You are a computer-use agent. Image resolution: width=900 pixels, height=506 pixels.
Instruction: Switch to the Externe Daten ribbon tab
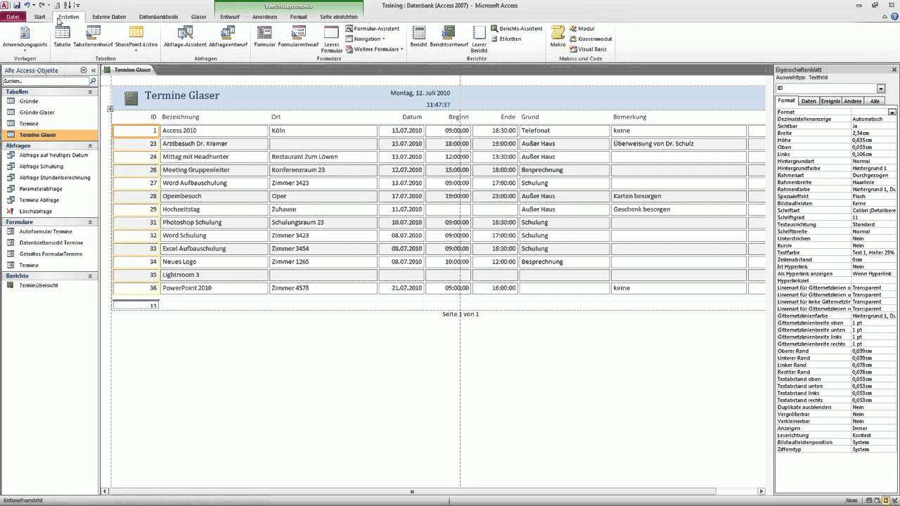[x=109, y=17]
